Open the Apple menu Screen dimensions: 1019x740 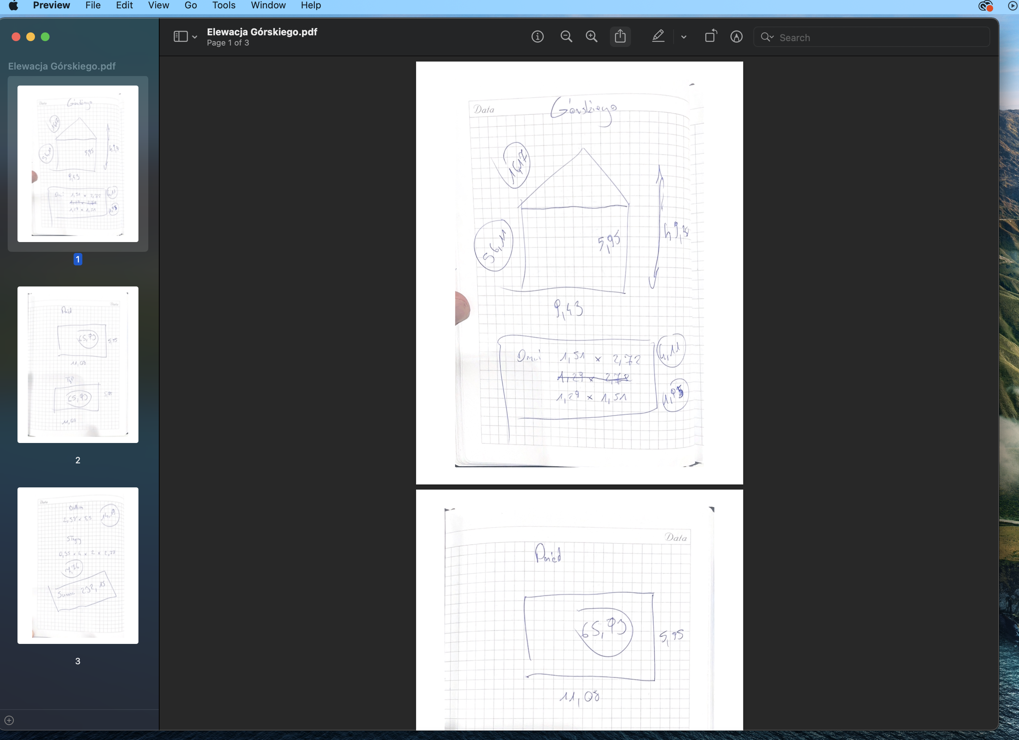[x=13, y=5]
